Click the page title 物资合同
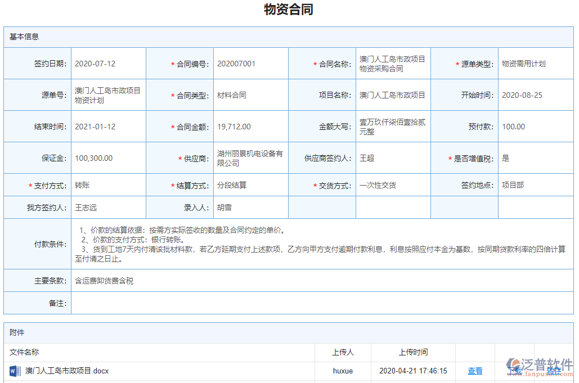This screenshot has height=383, width=579. pos(289,10)
